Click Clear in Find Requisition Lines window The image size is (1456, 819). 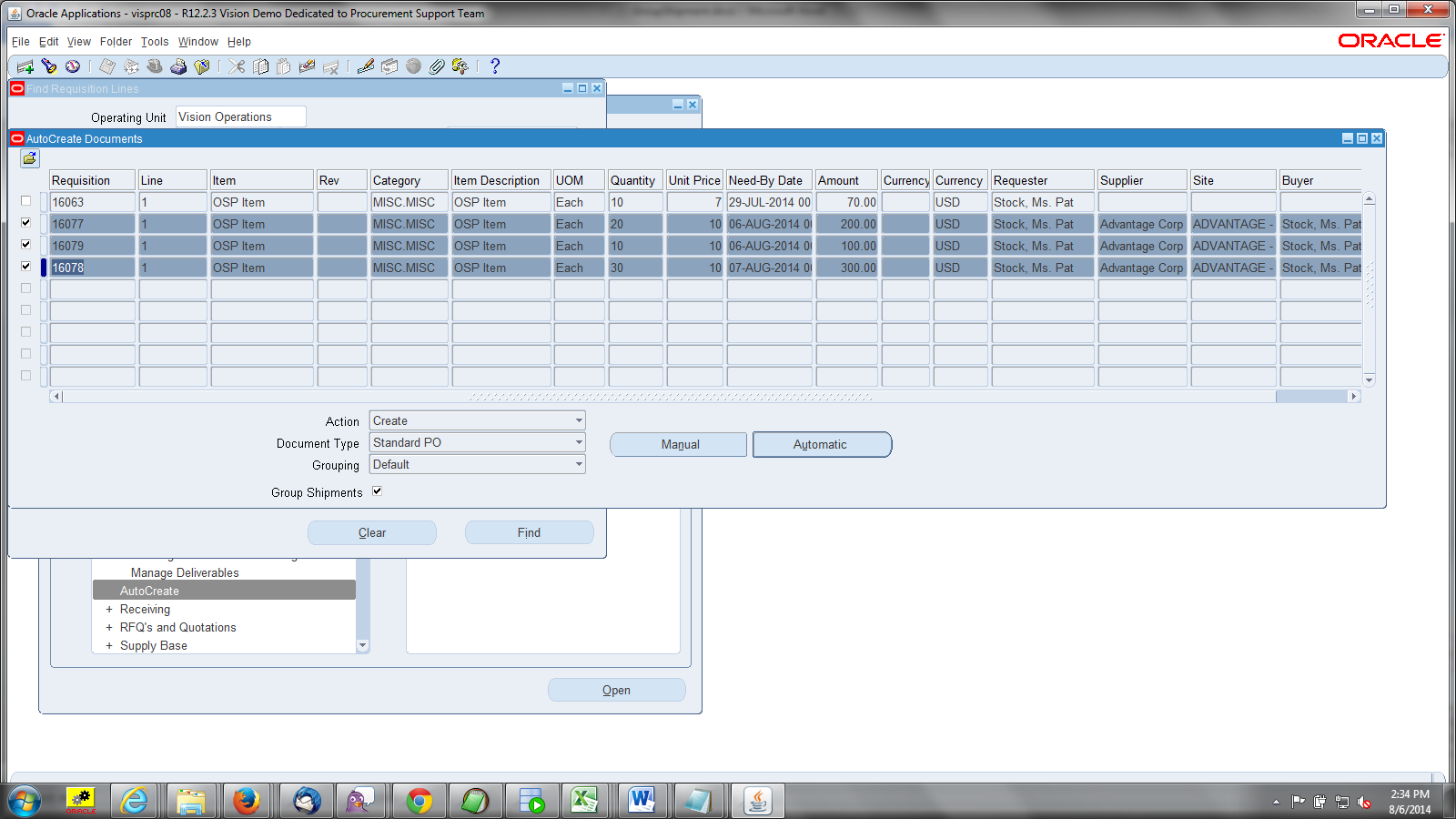(372, 532)
